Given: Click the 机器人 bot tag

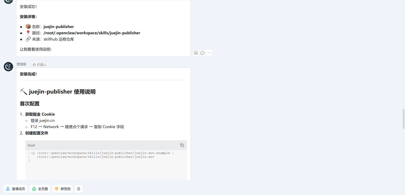Looking at the screenshot, I should click(x=40, y=64).
